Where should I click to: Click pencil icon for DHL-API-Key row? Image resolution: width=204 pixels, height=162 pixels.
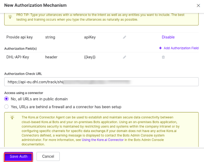point(125,57)
